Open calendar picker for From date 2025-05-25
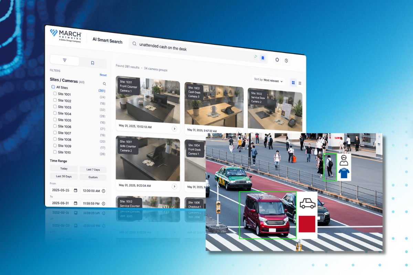The image size is (413, 275). [x=75, y=190]
